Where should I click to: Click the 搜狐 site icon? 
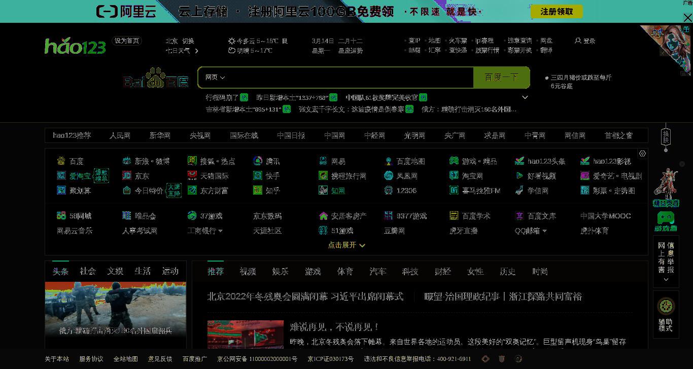click(x=192, y=161)
